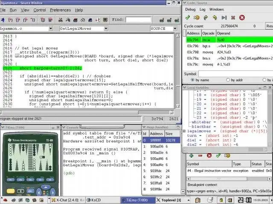Switch to X-Chat [2.4.0] taskbar button

point(68,200)
